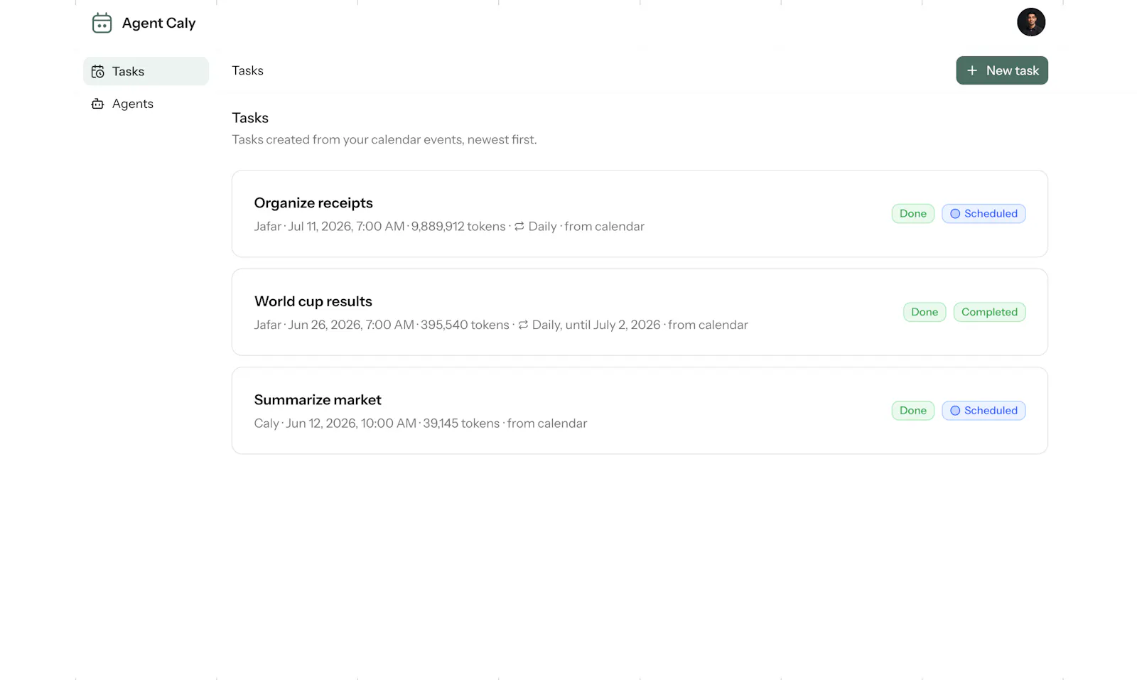Open the Summarize market task
This screenshot has width=1137, height=680.
tap(640, 411)
